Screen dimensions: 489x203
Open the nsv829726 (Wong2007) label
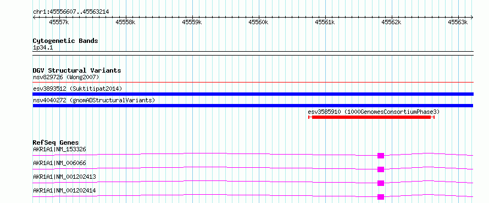(x=66, y=77)
